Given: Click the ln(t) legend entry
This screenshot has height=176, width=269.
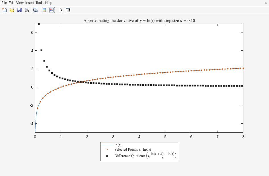Looking at the screenshot, I should (118, 145).
